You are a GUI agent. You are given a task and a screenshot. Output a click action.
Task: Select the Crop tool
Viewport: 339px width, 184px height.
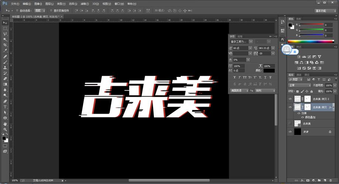[5, 45]
